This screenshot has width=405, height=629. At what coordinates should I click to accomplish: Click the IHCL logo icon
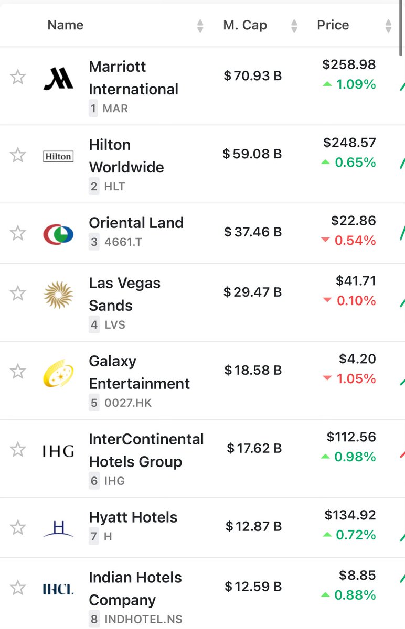(58, 589)
